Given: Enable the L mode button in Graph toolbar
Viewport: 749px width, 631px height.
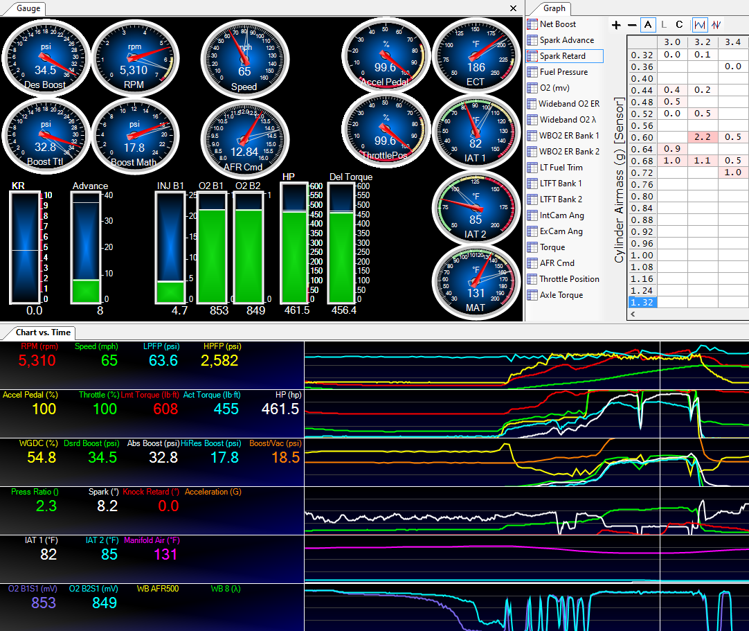Looking at the screenshot, I should (x=663, y=25).
